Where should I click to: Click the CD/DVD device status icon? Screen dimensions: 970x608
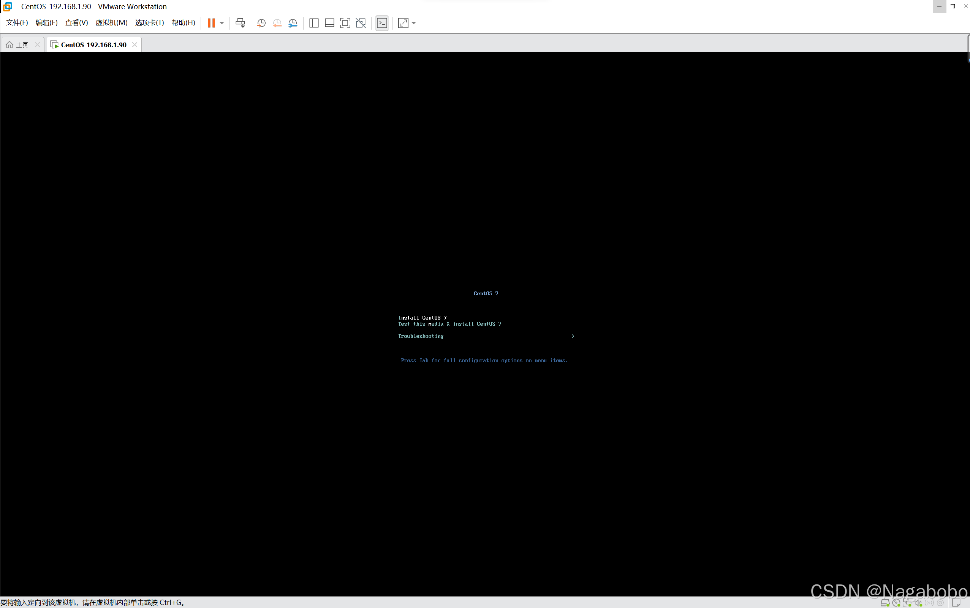click(896, 602)
